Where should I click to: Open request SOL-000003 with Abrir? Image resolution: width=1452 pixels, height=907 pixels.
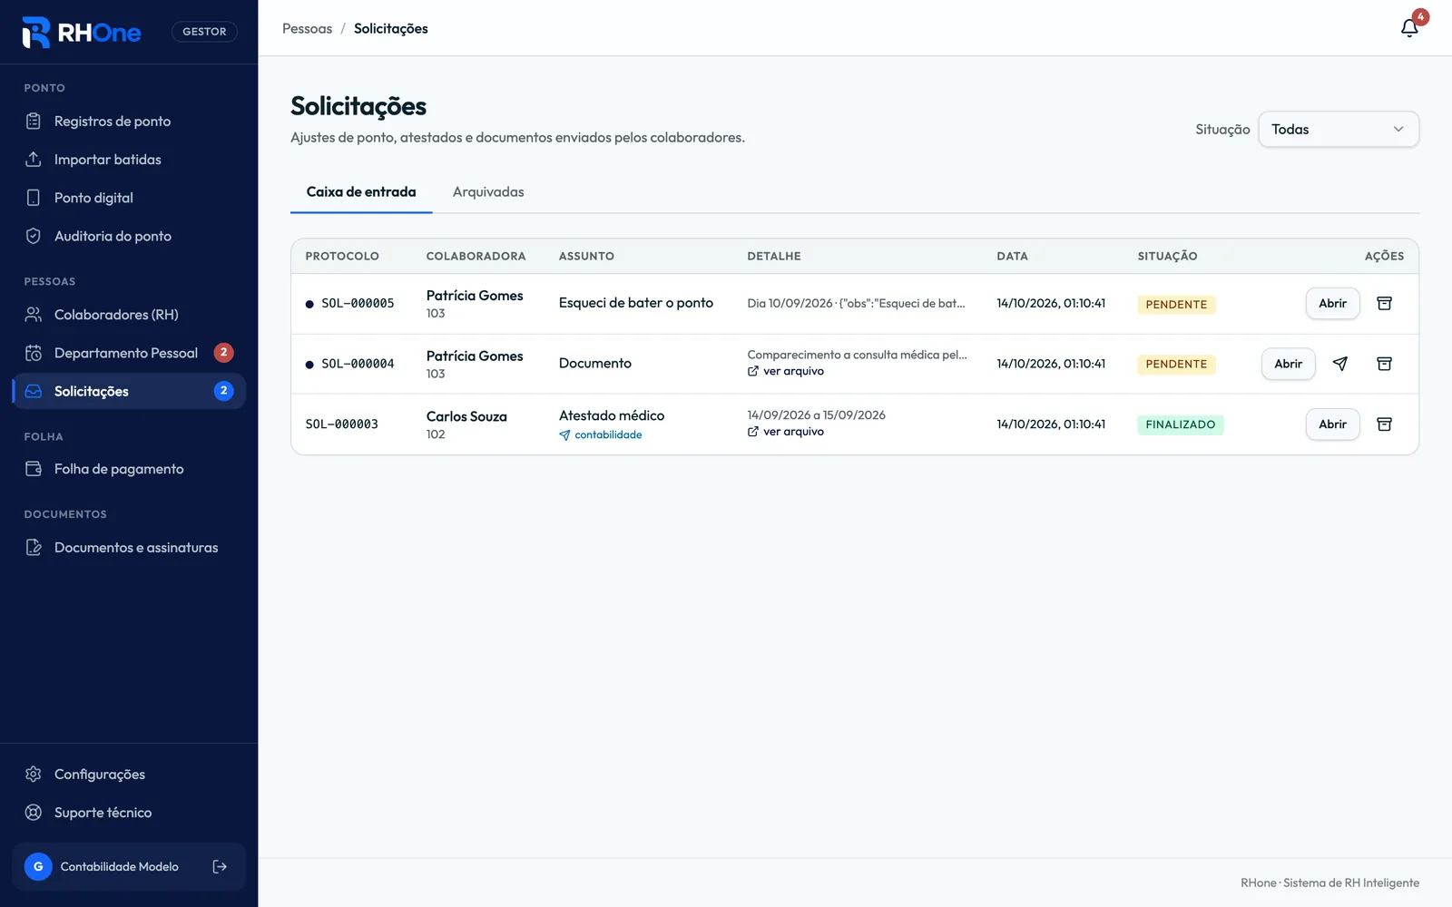click(x=1332, y=424)
